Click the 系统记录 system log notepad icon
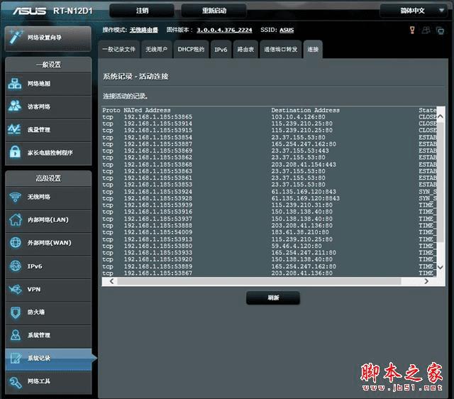This screenshot has height=399, width=454. coord(16,358)
